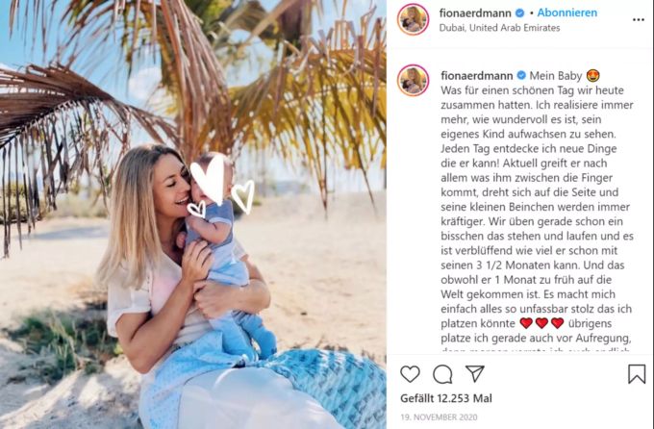Click the heart-eyes emoji after Mein Baby

click(x=592, y=76)
